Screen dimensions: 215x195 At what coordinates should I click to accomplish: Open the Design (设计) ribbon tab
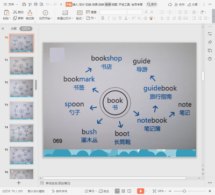point(82,4)
